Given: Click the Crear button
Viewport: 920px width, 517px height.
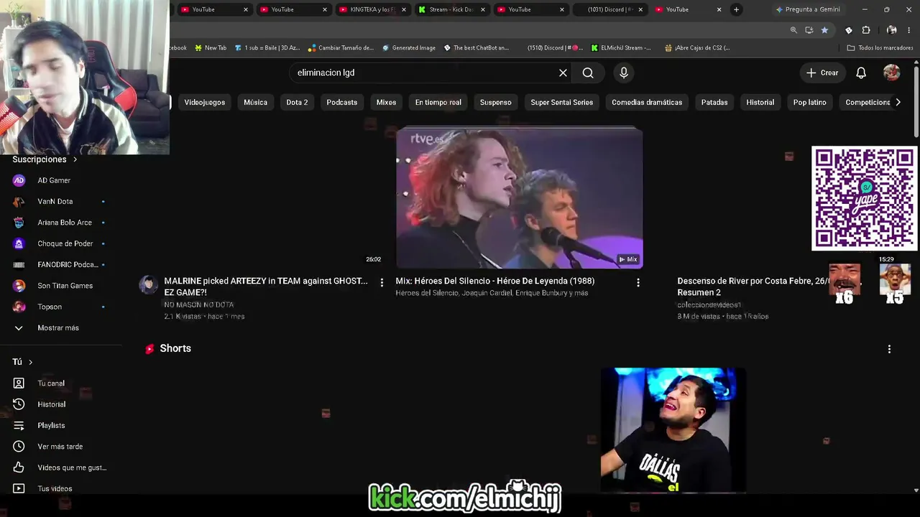Looking at the screenshot, I should (822, 73).
